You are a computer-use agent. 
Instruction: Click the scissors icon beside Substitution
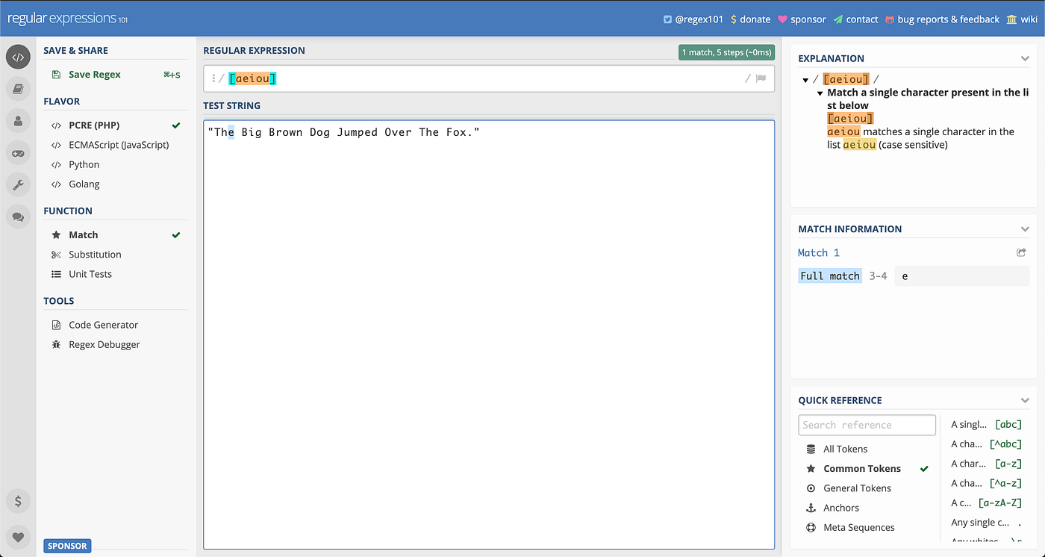pyautogui.click(x=56, y=255)
